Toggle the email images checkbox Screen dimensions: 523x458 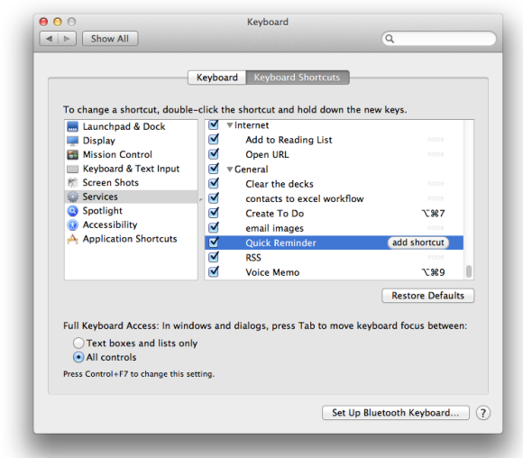(214, 227)
